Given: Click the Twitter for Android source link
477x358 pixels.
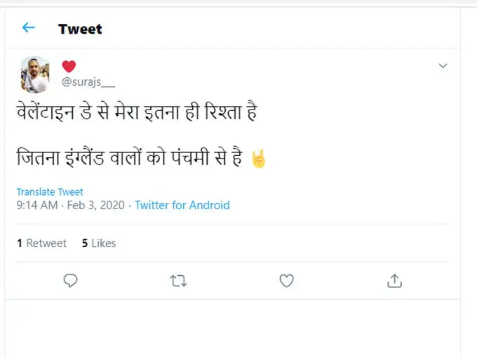Looking at the screenshot, I should (x=182, y=205).
